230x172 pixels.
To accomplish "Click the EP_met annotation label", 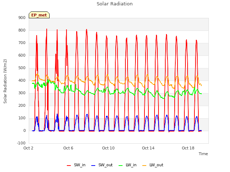I will 39,15.
